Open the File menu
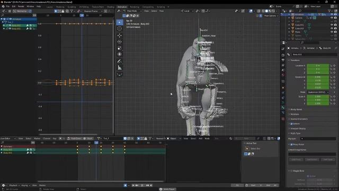 click(x=8, y=6)
